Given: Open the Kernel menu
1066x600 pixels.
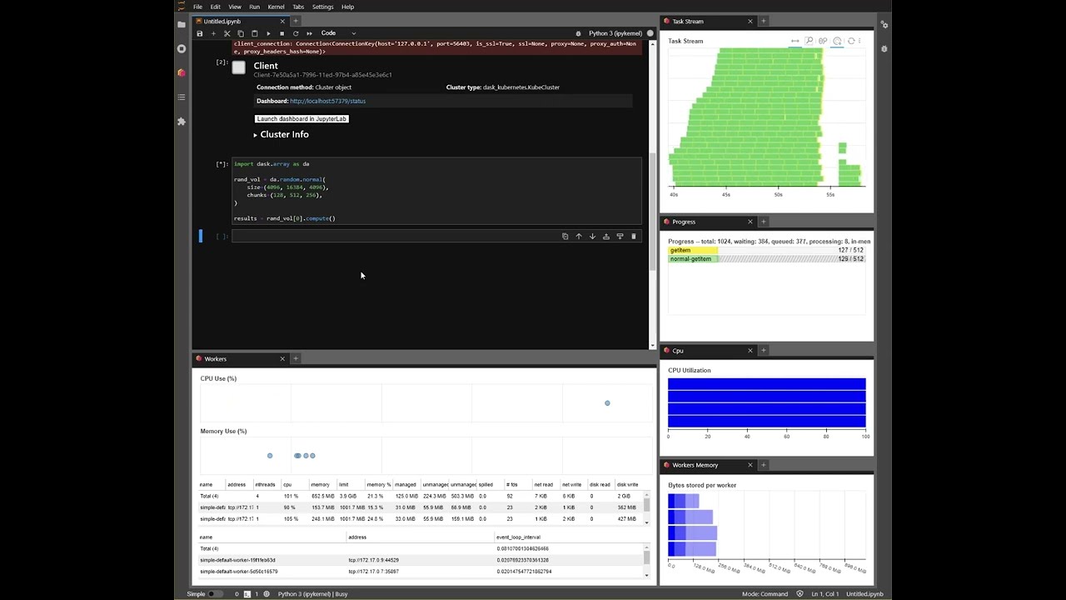Looking at the screenshot, I should pos(276,7).
